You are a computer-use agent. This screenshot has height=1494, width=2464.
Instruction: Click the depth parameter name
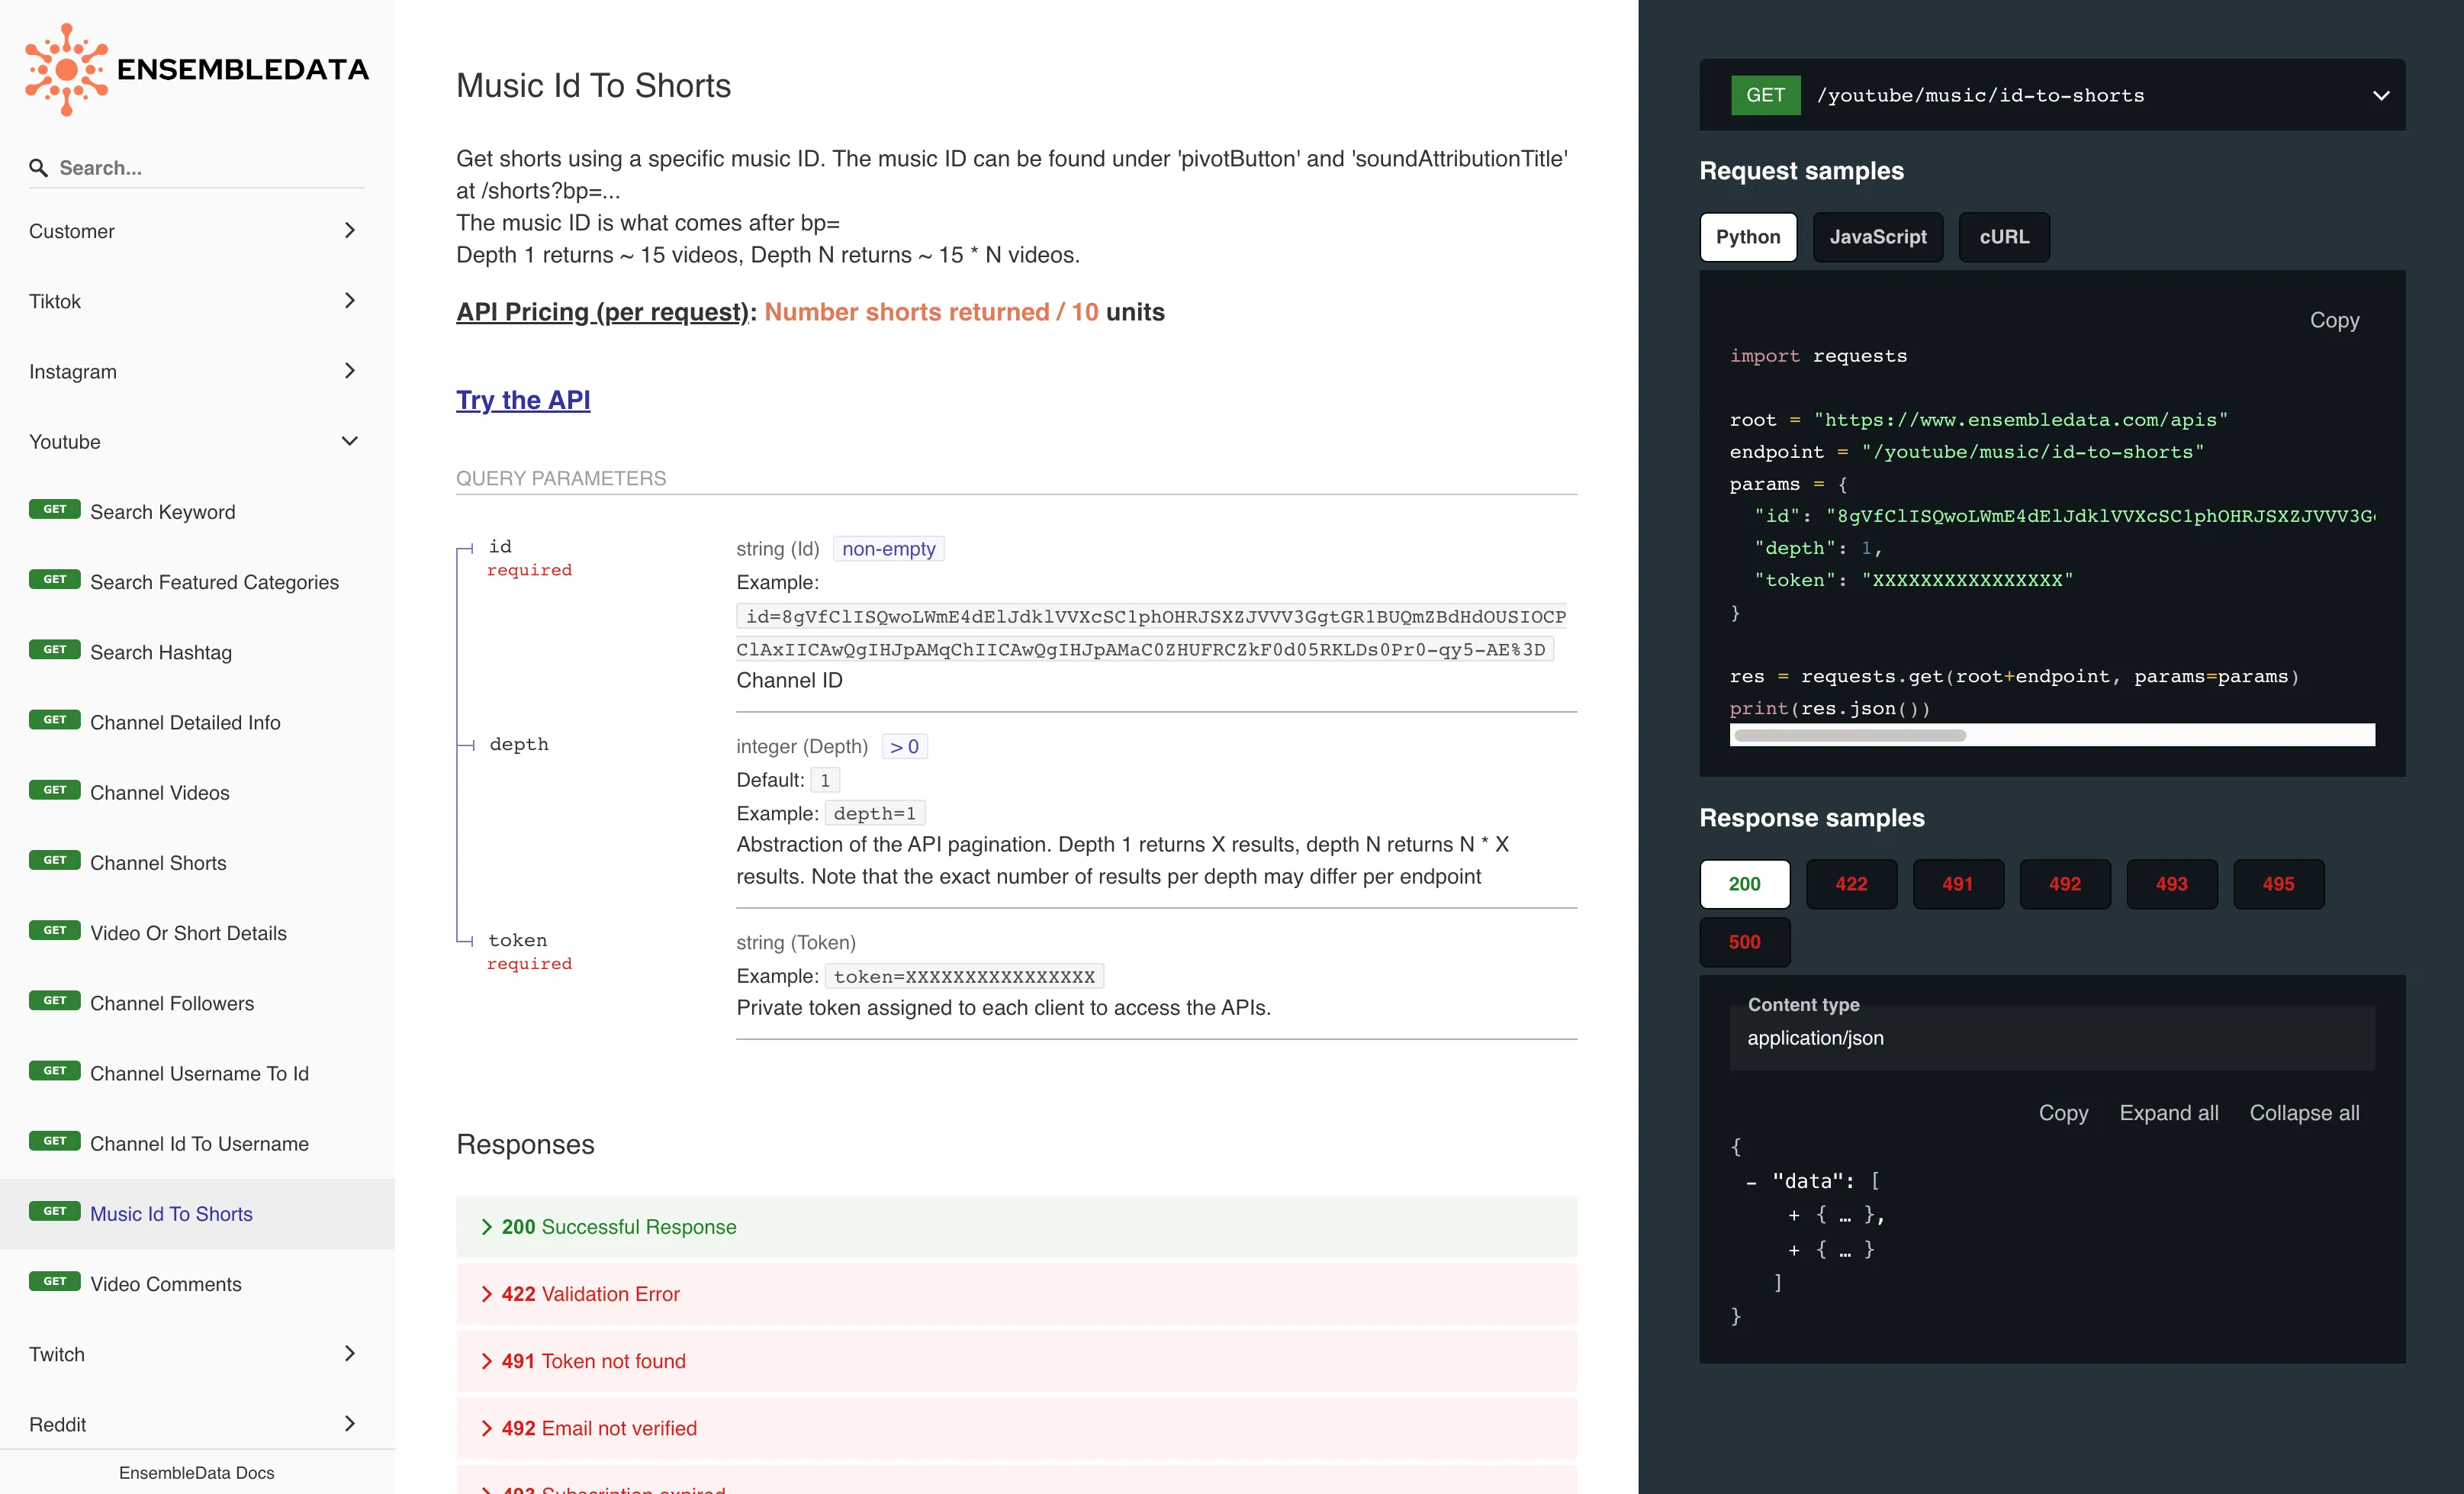(x=519, y=745)
